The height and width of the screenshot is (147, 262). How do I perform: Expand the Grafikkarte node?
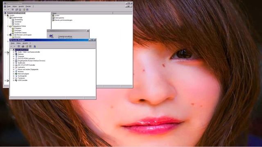coord(14,63)
